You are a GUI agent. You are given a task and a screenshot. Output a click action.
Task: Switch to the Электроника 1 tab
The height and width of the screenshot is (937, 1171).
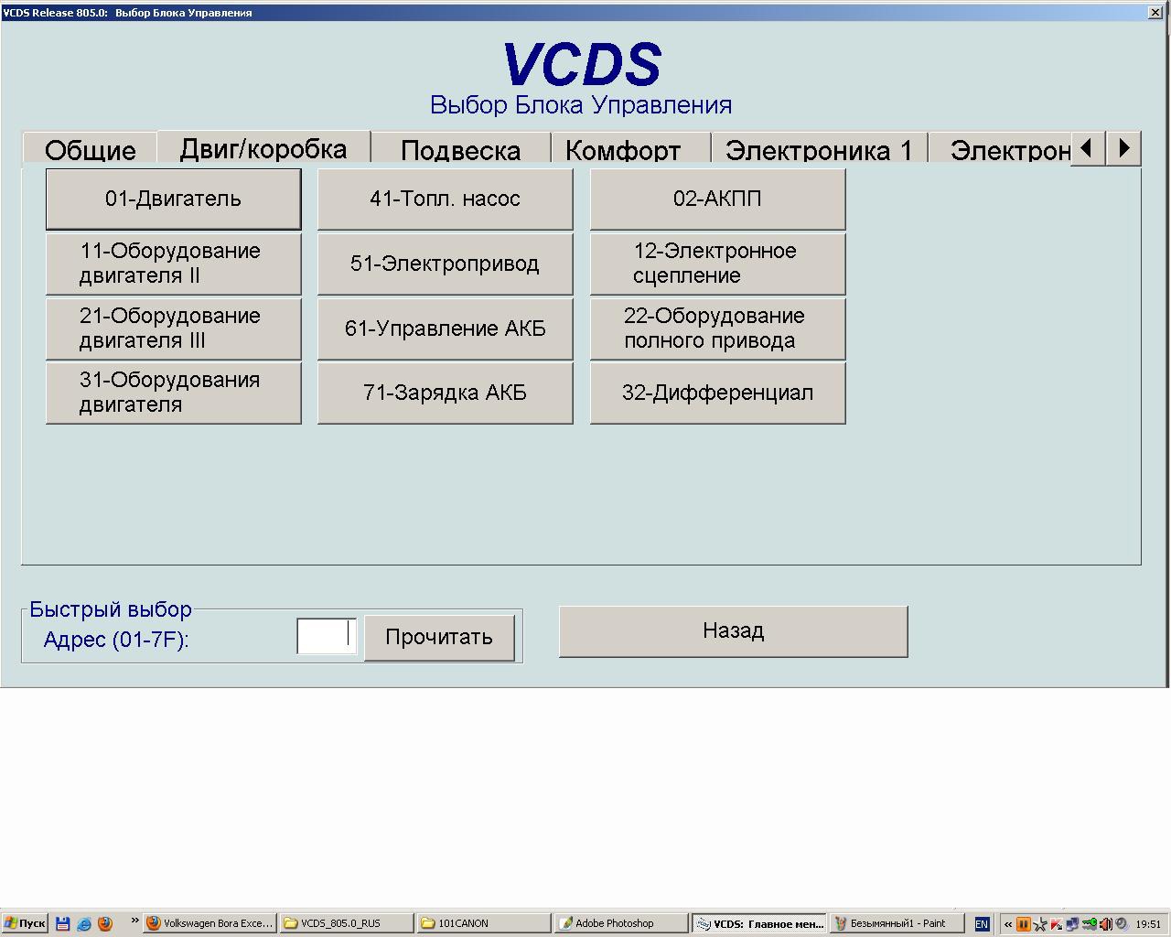pyautogui.click(x=819, y=149)
